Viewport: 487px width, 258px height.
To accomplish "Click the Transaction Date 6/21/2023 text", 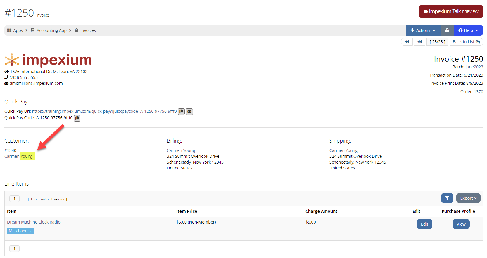I will pyautogui.click(x=456, y=75).
